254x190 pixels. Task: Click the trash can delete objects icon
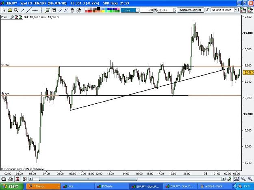click(x=72, y=11)
